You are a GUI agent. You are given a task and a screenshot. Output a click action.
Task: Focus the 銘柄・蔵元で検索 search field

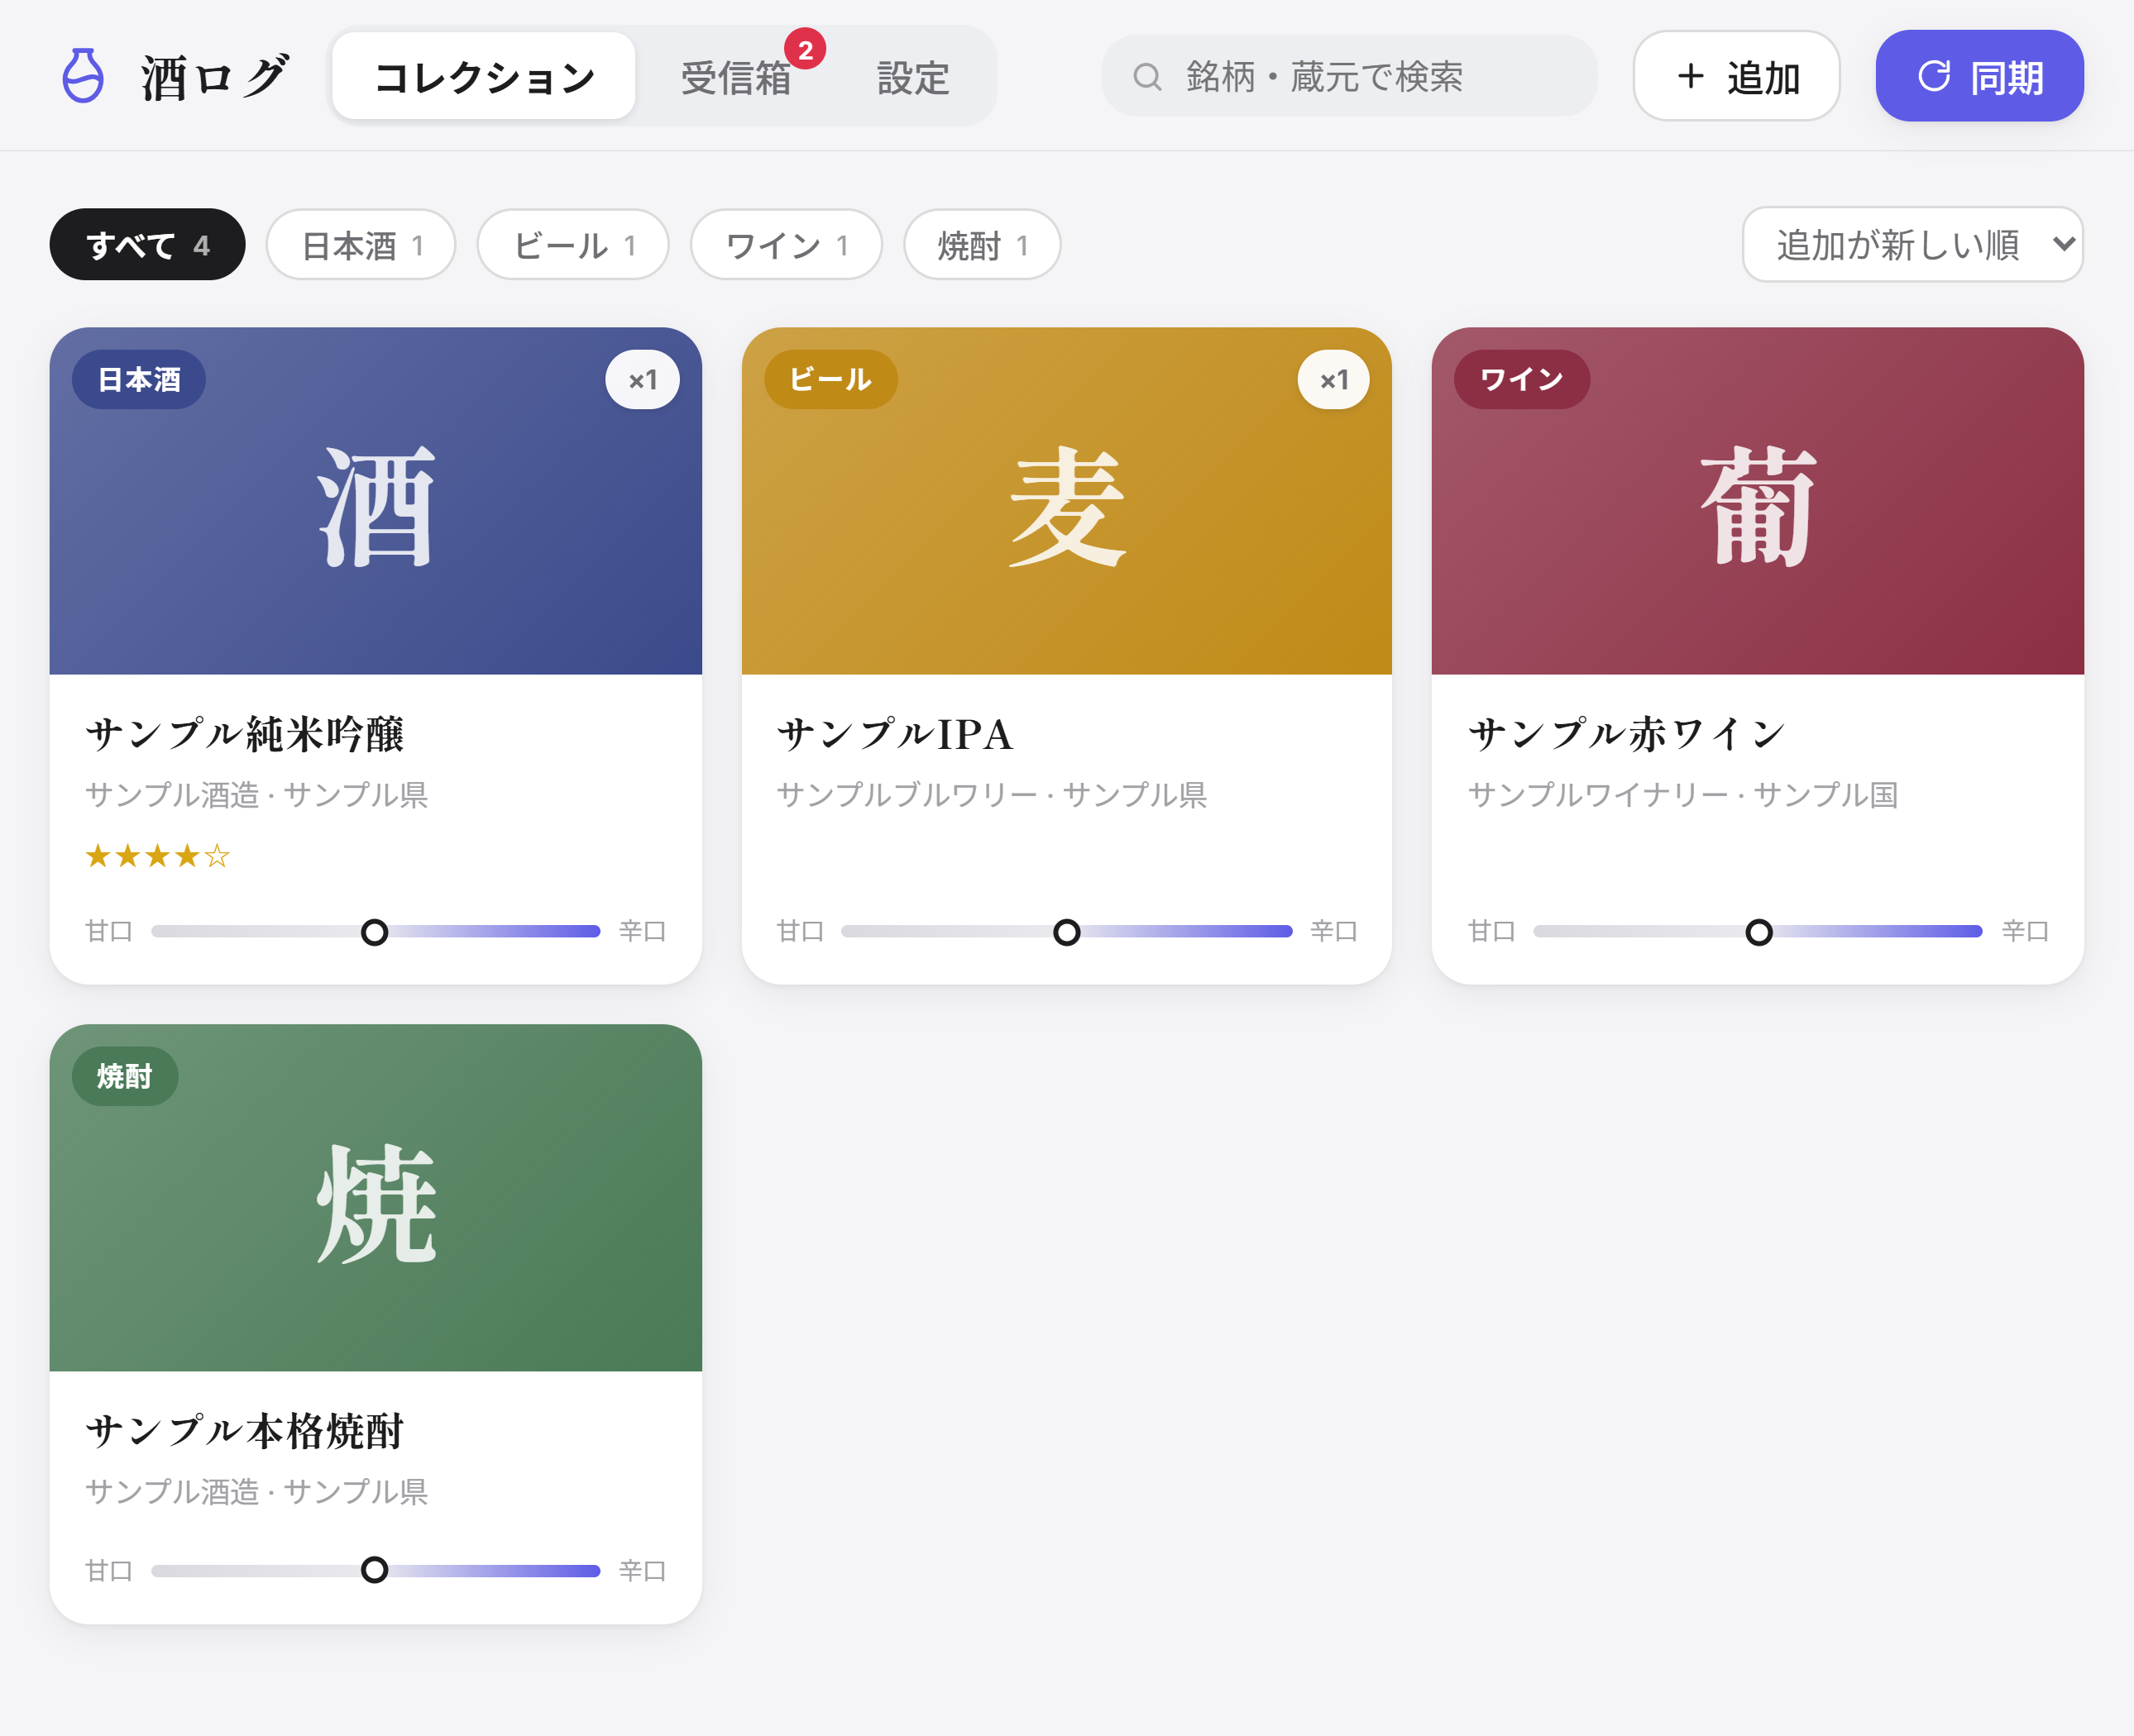click(1348, 77)
